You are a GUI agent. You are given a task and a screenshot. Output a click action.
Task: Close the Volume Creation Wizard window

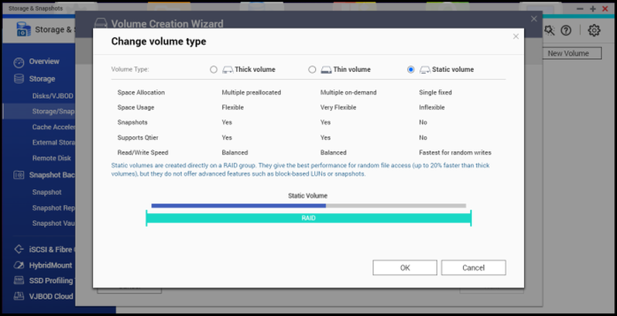533,19
